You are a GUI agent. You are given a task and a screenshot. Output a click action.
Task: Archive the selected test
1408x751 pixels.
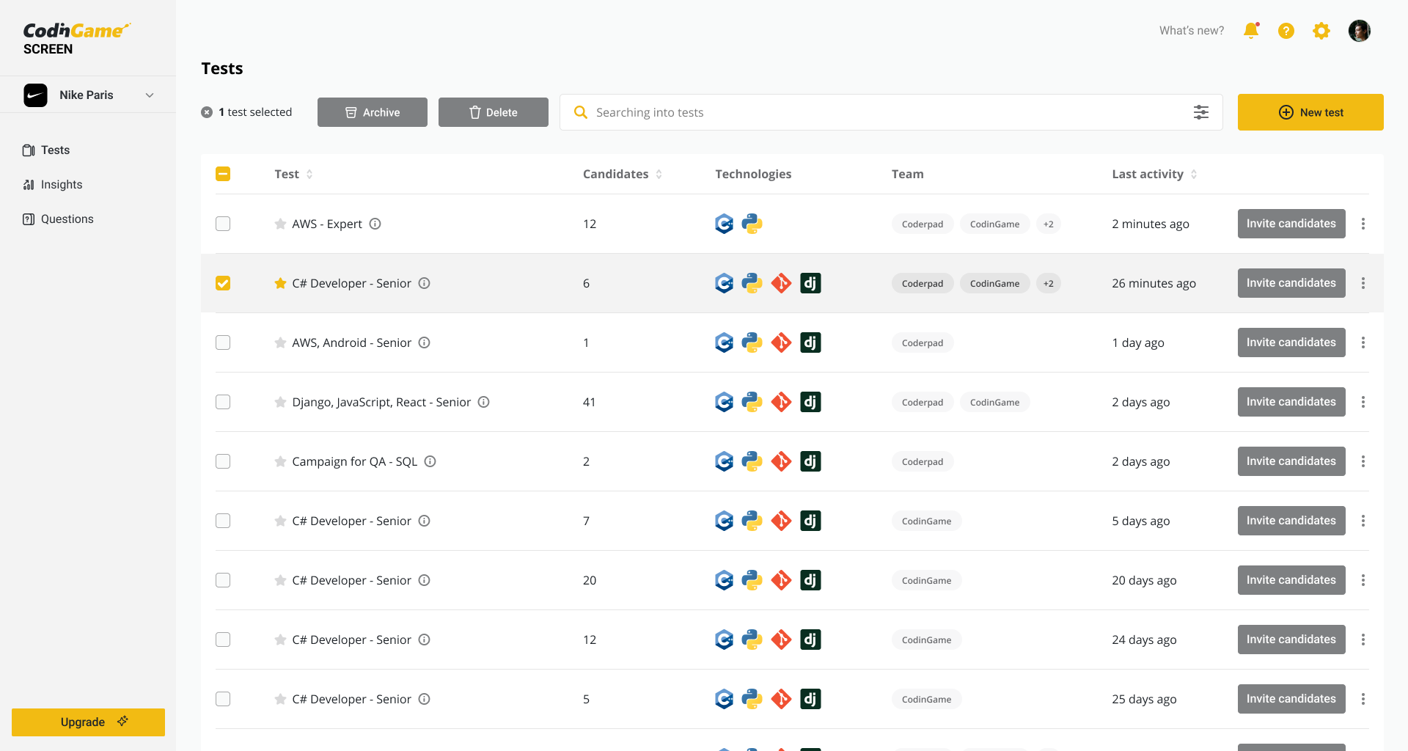tap(373, 112)
